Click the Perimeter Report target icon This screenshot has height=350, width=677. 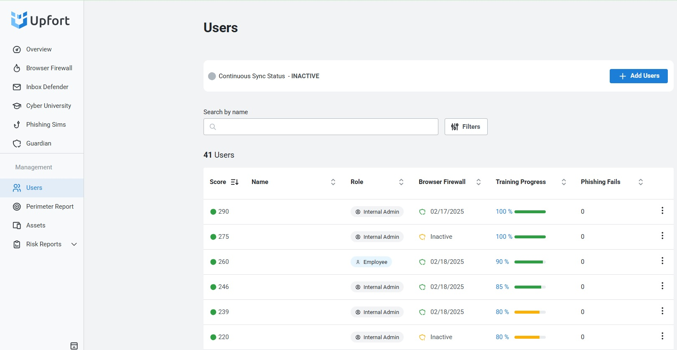17,207
